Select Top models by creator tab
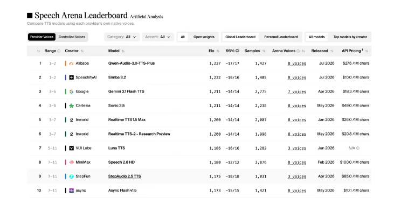 350,37
